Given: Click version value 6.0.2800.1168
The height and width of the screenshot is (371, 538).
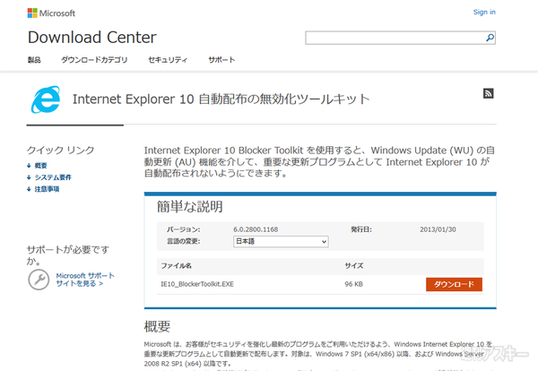Looking at the screenshot, I should 256,229.
